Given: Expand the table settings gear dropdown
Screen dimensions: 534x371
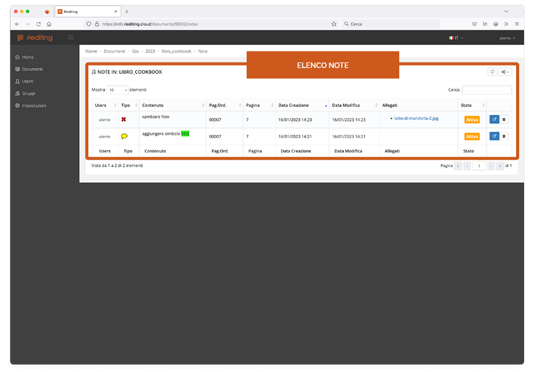Looking at the screenshot, I should tap(506, 72).
